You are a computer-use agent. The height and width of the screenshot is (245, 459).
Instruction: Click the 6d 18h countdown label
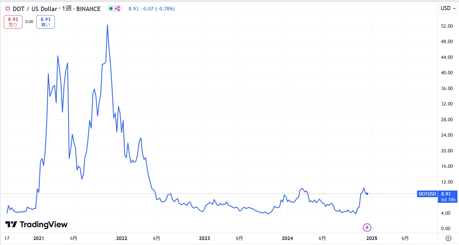pyautogui.click(x=448, y=200)
